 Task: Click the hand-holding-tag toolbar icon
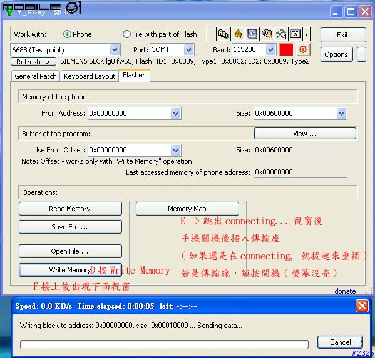[267, 34]
